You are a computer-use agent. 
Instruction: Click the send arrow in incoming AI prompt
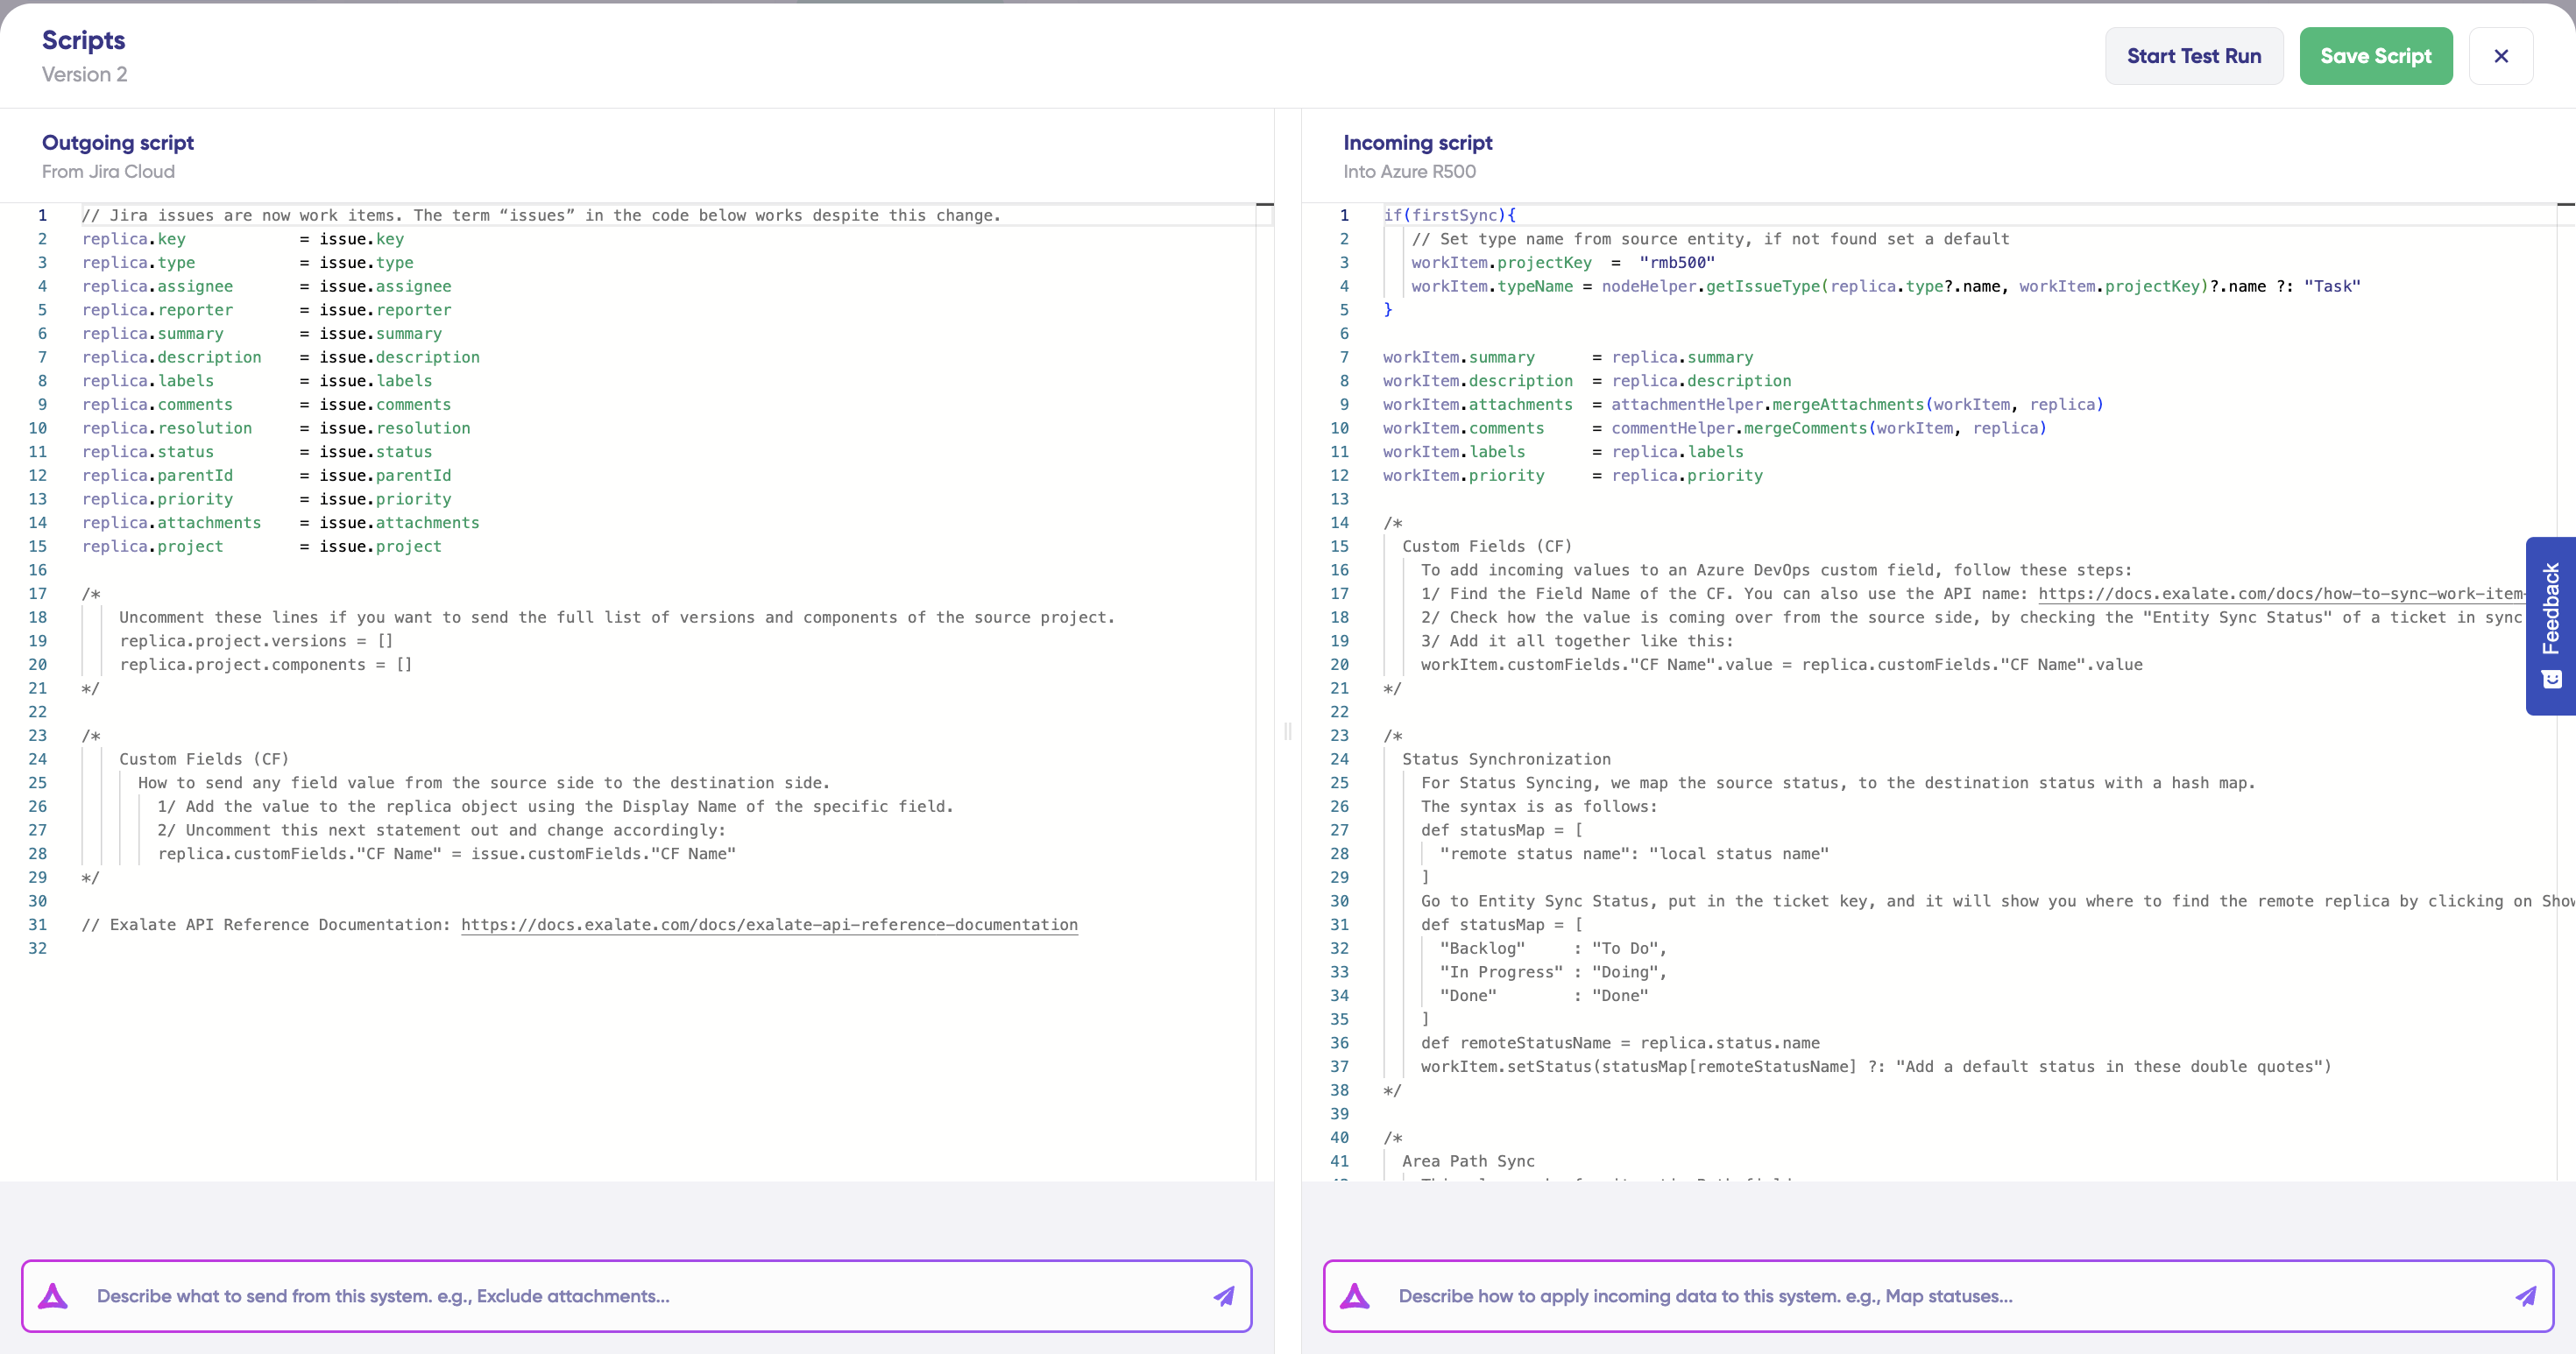(2525, 1296)
